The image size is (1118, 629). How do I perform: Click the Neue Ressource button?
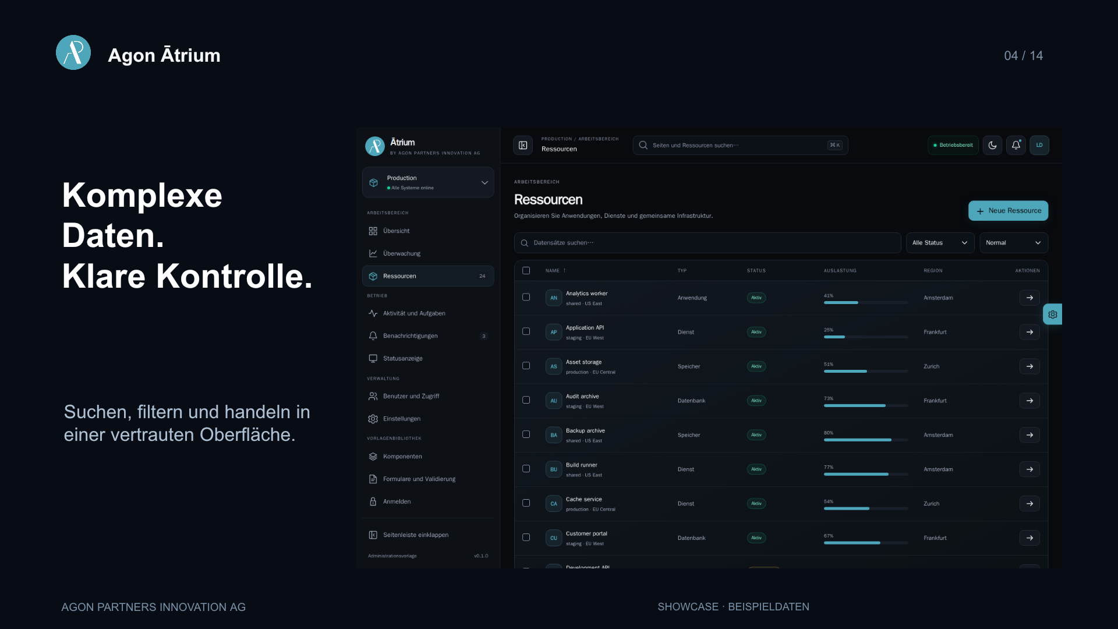1008,211
